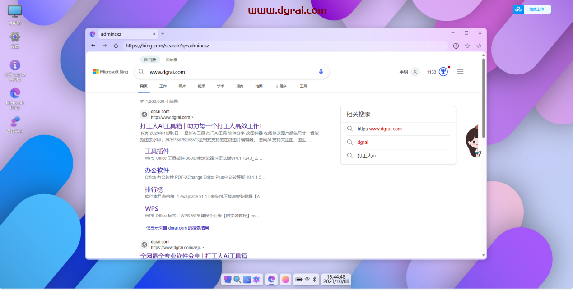Open a new tab with plus icon
The width and height of the screenshot is (573, 290).
pyautogui.click(x=163, y=34)
